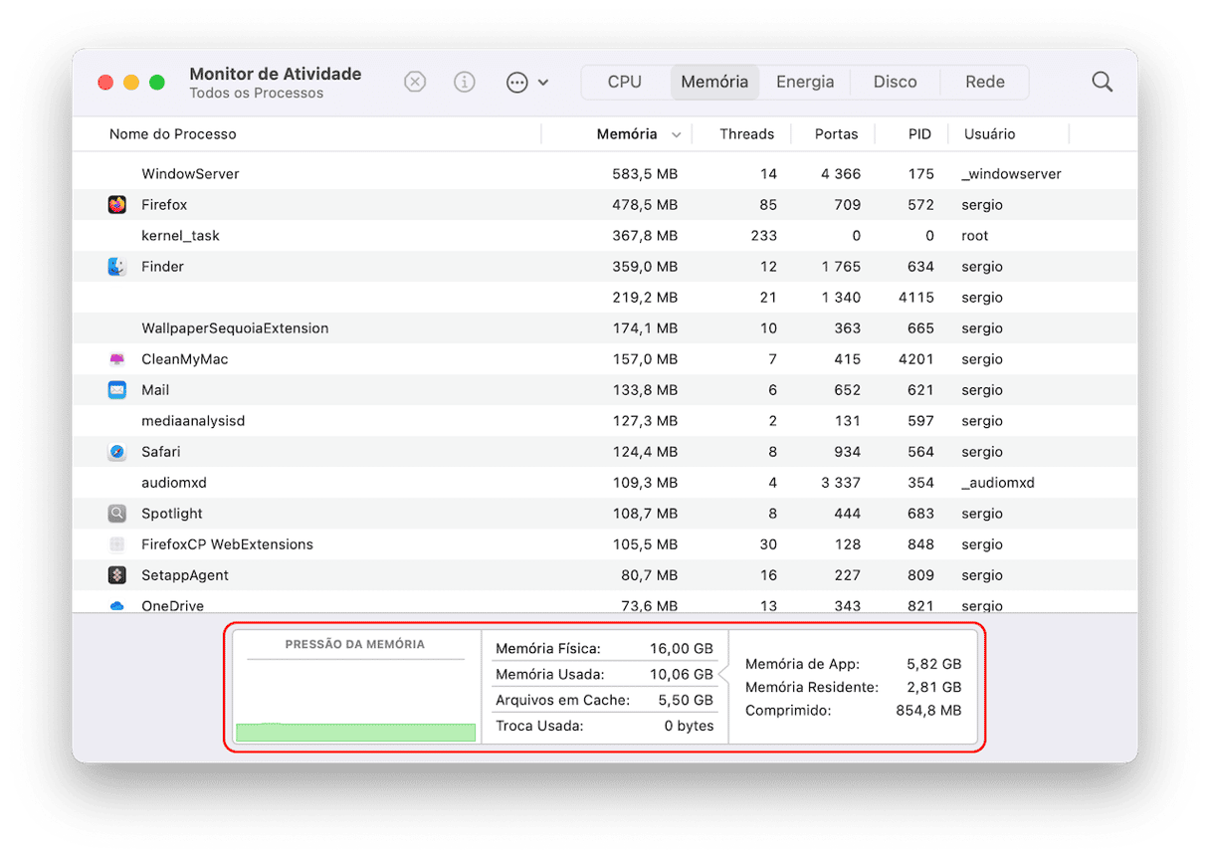Switch to the Disco tab
This screenshot has height=858, width=1210.
point(896,83)
